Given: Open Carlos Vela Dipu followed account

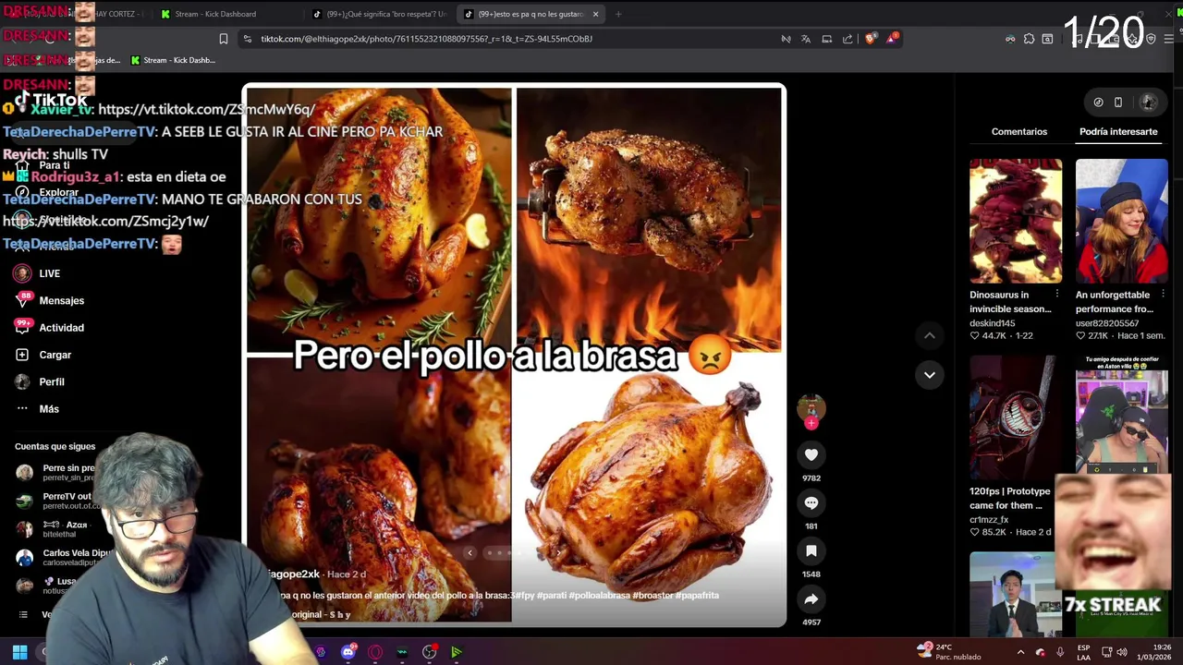Looking at the screenshot, I should point(65,558).
